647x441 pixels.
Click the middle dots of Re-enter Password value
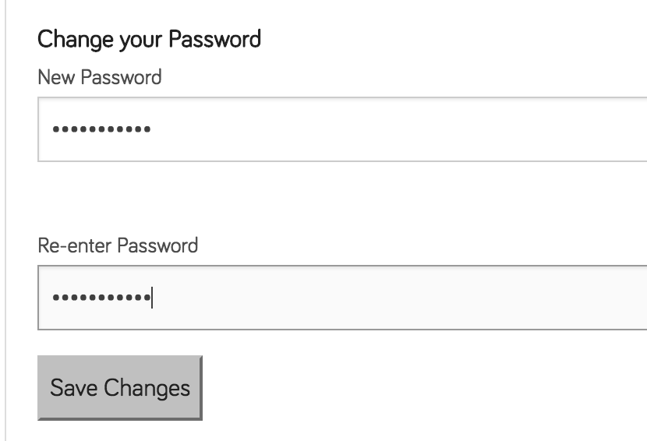[x=101, y=298]
